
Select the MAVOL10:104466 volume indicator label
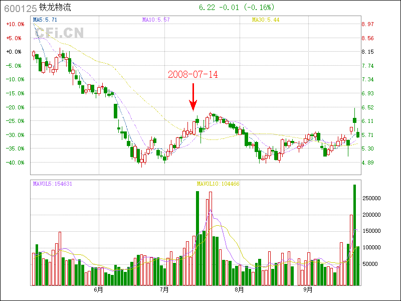(218, 184)
